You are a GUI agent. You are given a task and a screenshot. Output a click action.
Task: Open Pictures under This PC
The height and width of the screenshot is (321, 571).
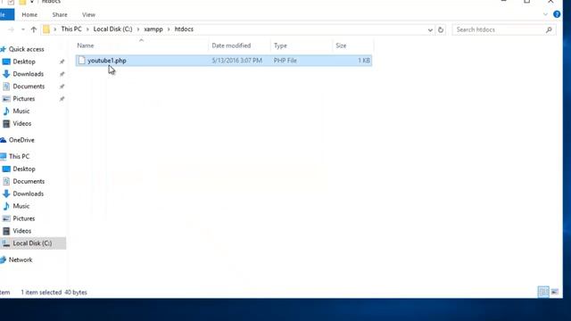click(24, 218)
